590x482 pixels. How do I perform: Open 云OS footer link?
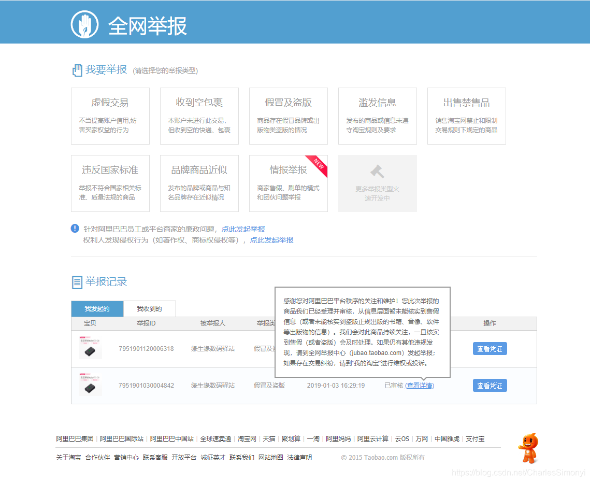(x=402, y=439)
